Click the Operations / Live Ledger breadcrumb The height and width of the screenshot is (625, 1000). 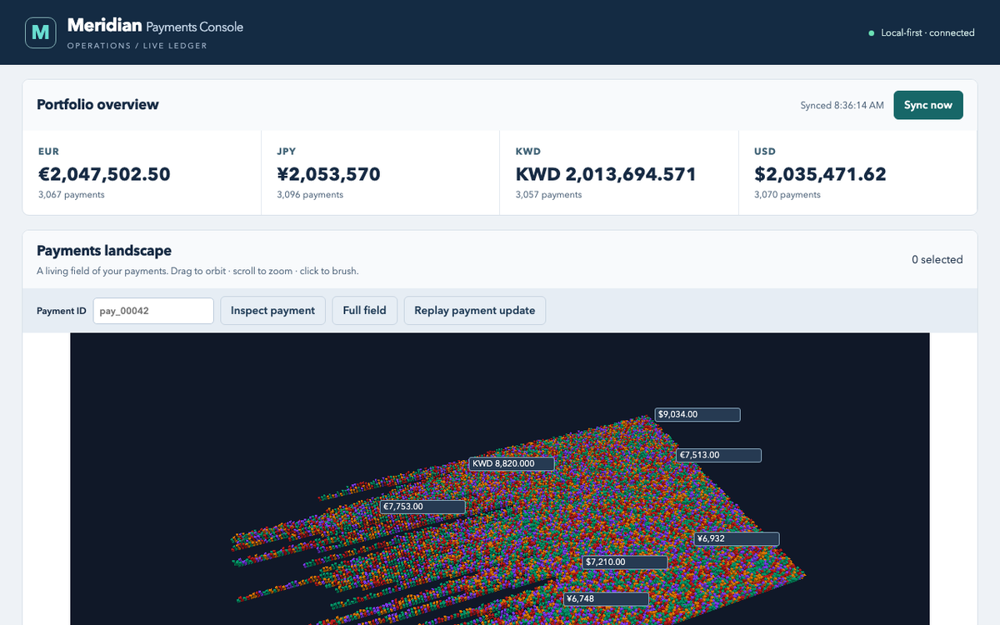coord(137,46)
